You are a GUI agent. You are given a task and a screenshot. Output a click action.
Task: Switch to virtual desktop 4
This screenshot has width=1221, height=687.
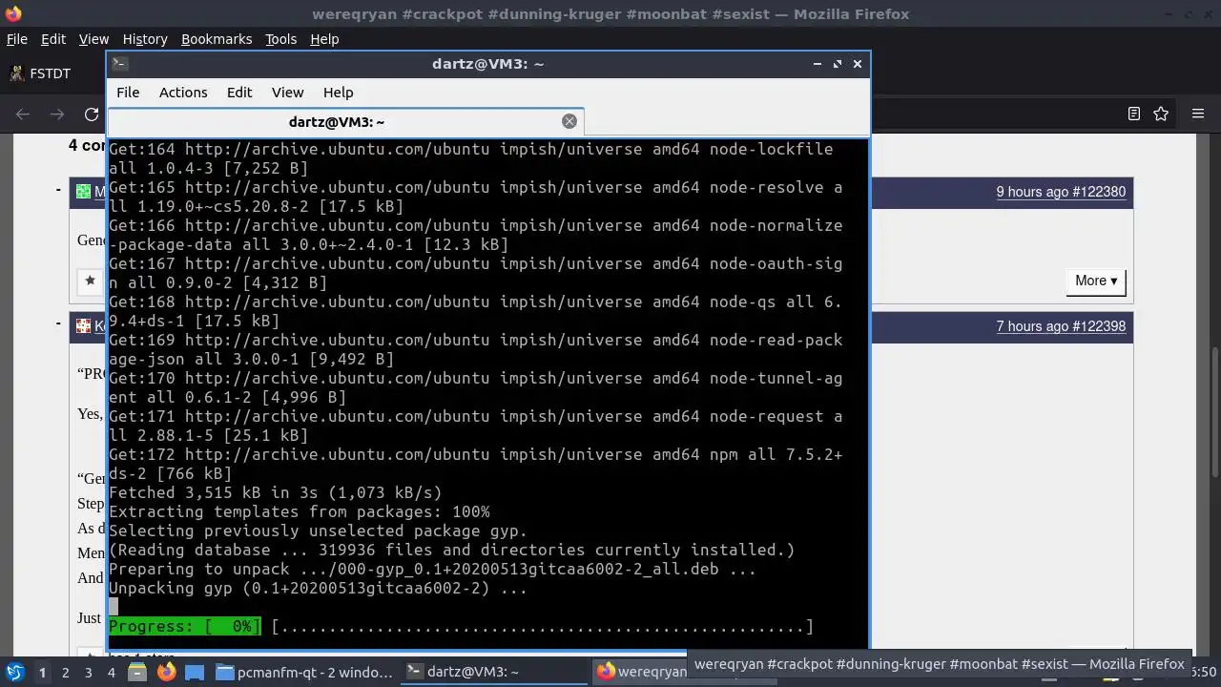111,673
